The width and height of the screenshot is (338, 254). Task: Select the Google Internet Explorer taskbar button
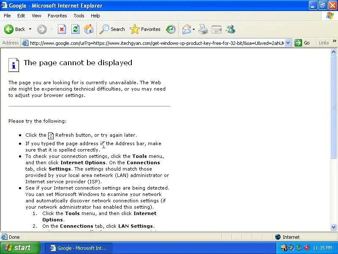[x=79, y=248]
